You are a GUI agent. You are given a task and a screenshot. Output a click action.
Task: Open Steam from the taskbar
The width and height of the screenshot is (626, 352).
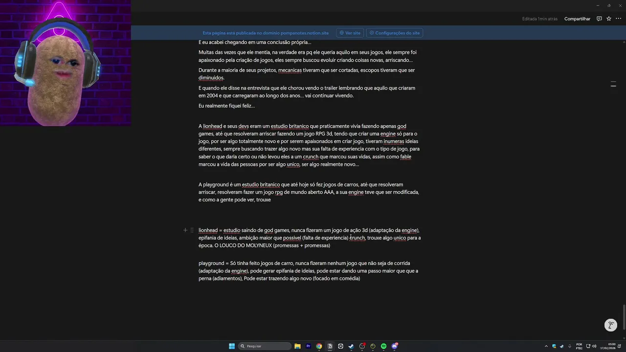[351, 346]
